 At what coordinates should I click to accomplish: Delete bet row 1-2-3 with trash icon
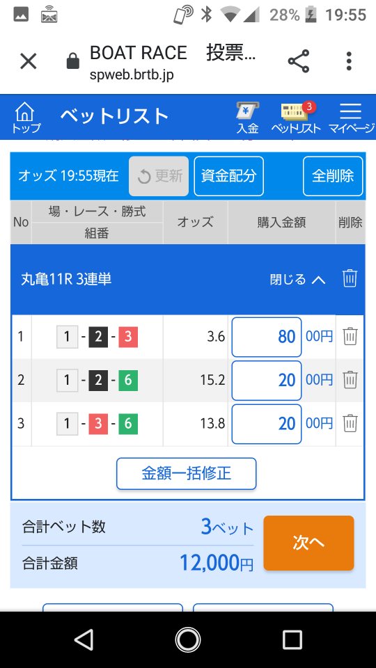pyautogui.click(x=350, y=337)
